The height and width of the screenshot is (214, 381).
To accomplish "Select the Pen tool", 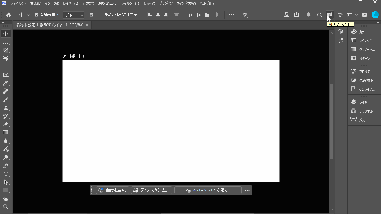I will (6, 165).
